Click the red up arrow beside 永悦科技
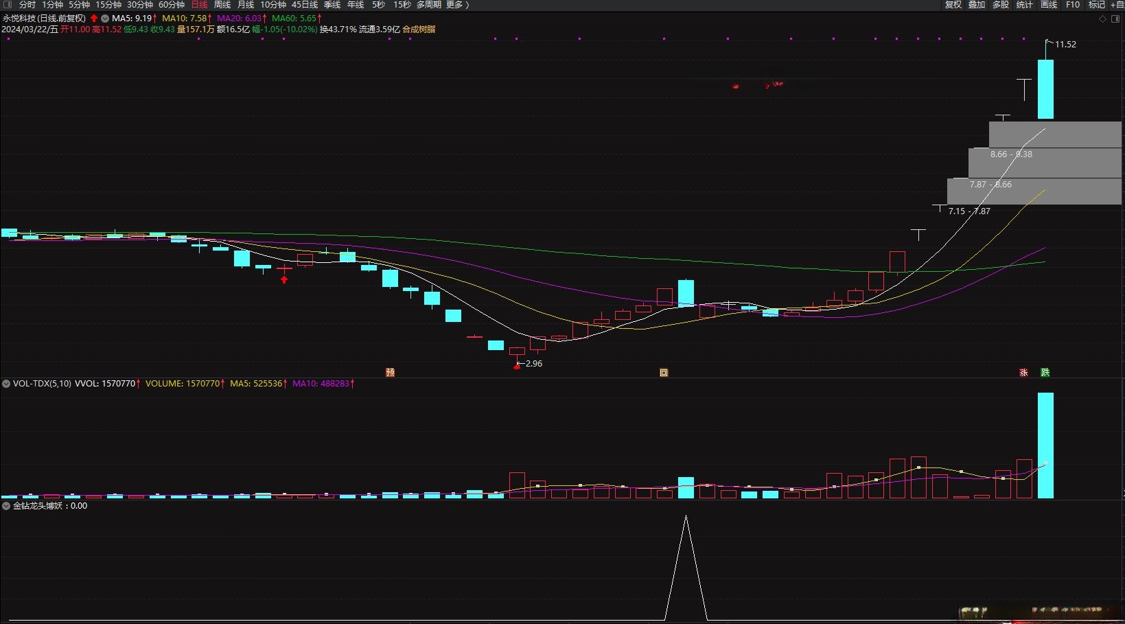 (94, 19)
